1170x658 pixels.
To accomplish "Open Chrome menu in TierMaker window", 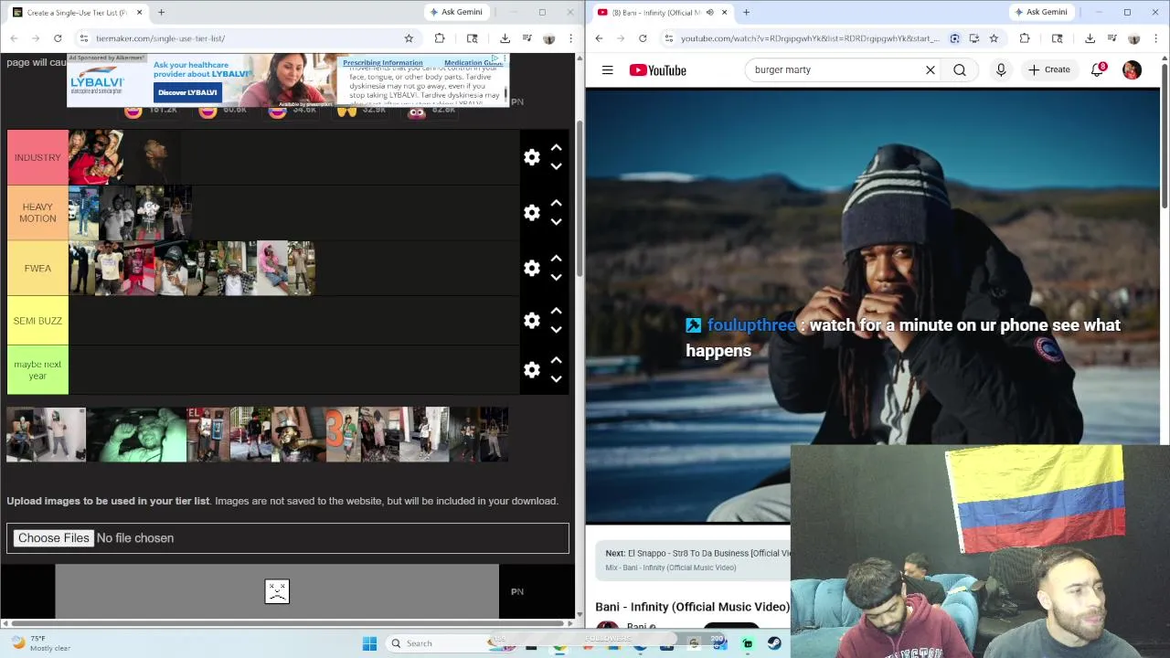I will [x=570, y=38].
